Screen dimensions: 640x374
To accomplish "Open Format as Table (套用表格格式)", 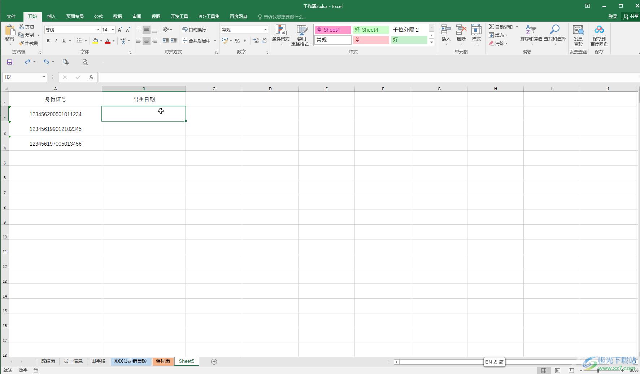I will pos(301,35).
